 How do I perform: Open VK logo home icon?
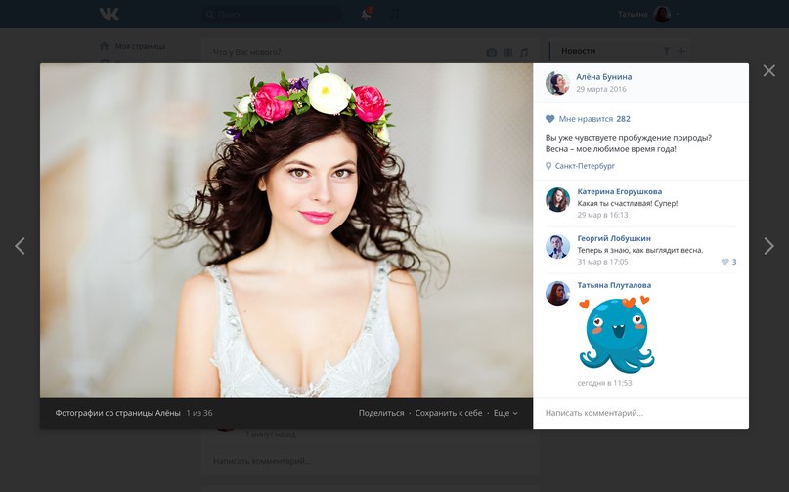tap(108, 14)
